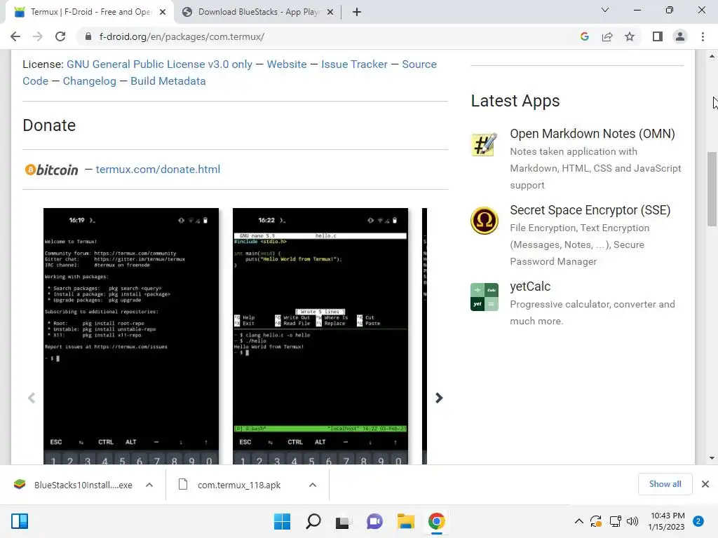
Task: Click the page vertical scrollbar thumb
Action: [x=712, y=188]
